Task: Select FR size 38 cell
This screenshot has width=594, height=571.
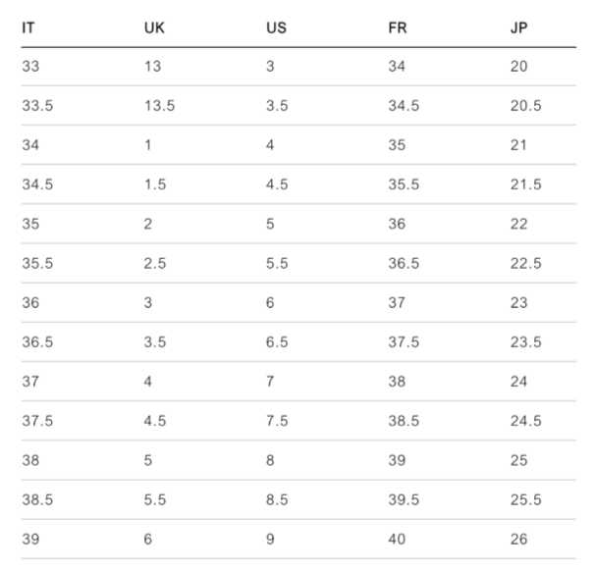Action: pyautogui.click(x=398, y=382)
